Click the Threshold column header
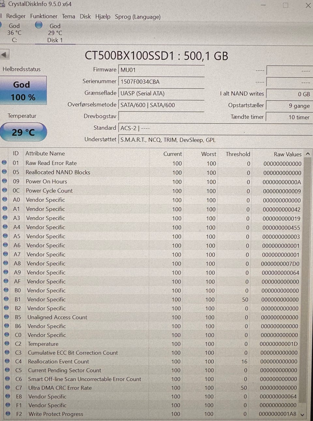313x421 pixels. point(238,154)
